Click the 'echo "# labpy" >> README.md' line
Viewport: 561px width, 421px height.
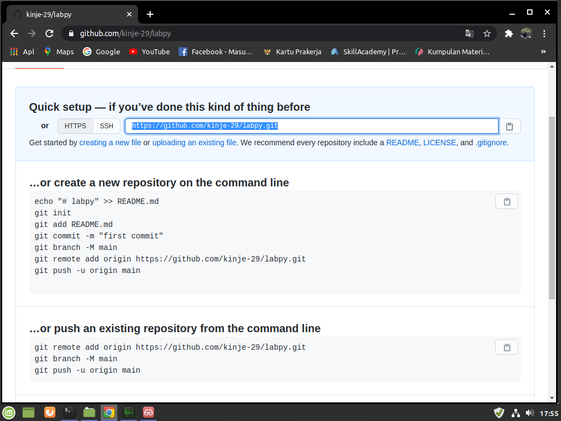[96, 202]
